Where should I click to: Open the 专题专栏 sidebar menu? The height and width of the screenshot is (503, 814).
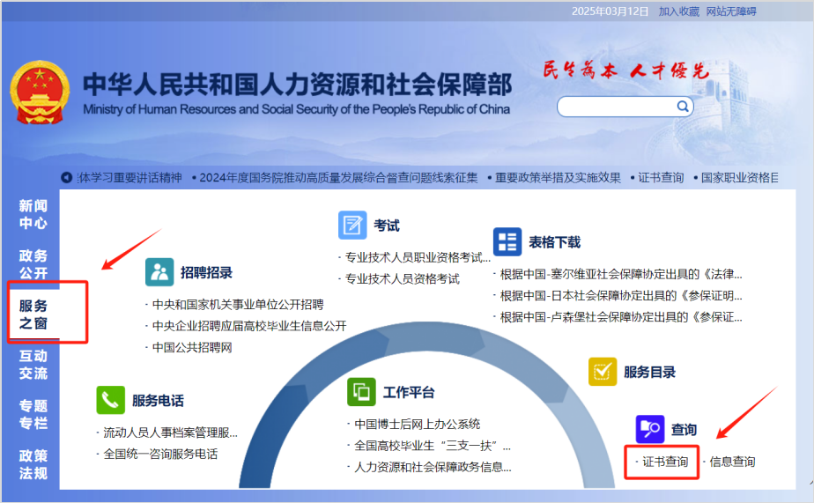pos(33,414)
